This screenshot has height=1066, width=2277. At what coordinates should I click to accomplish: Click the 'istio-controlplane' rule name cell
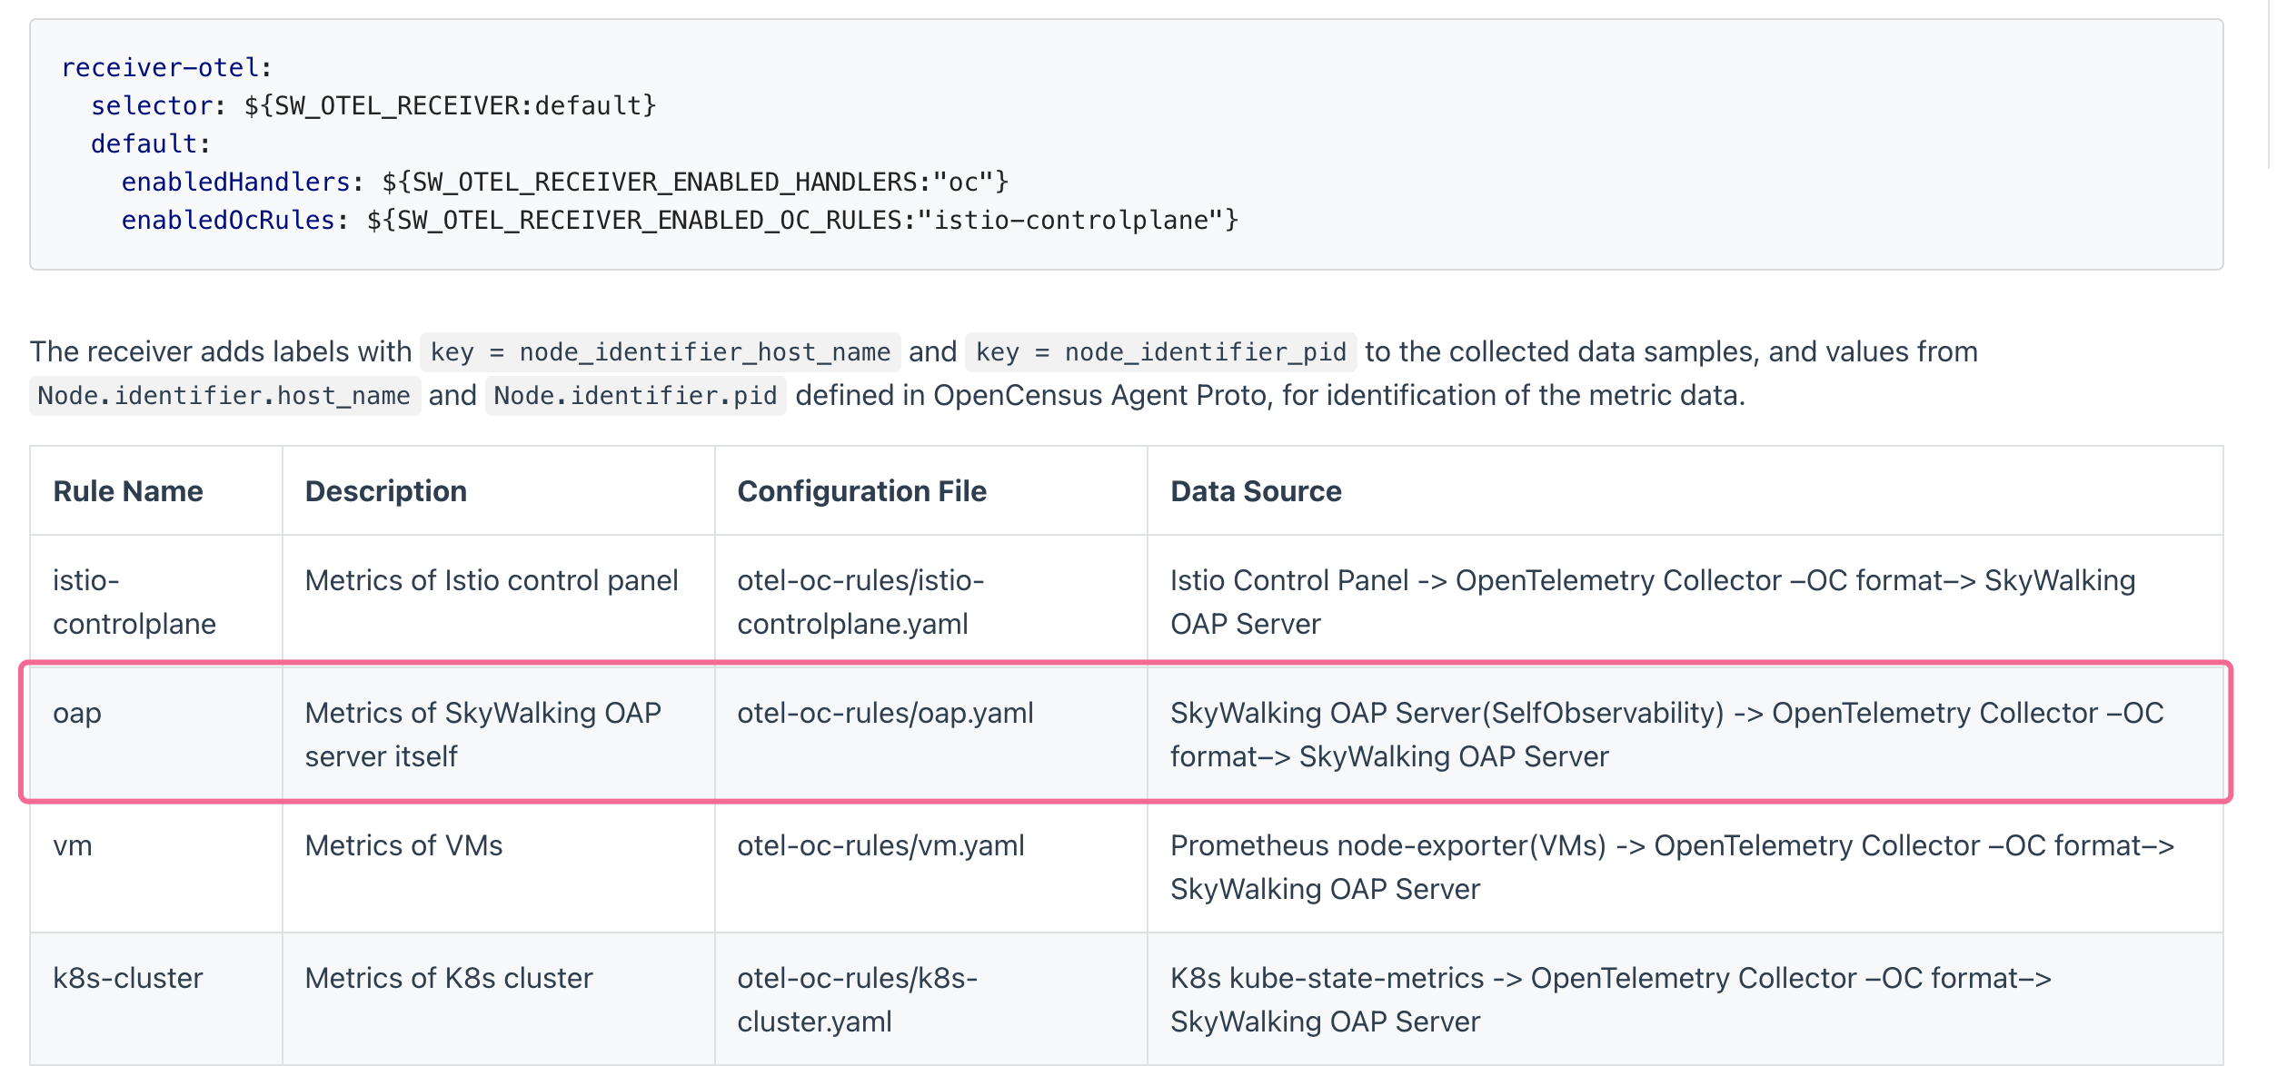[134, 601]
